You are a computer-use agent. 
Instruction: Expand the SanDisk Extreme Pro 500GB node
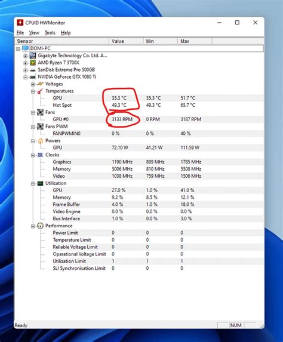click(26, 70)
